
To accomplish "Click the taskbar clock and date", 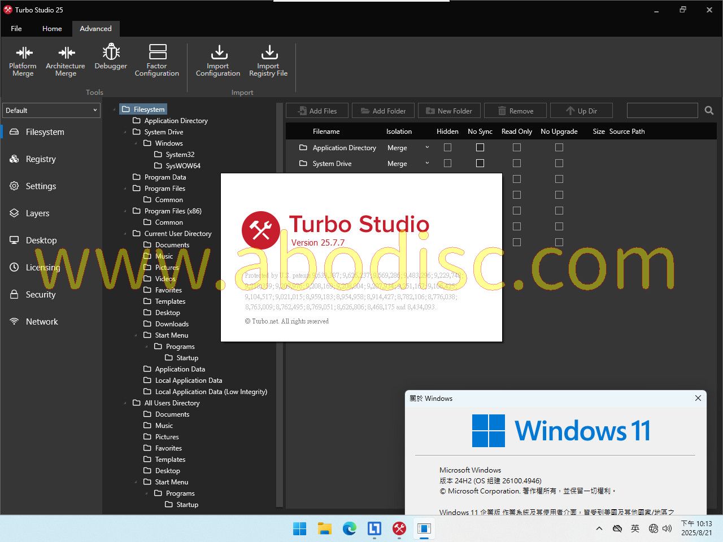I will click(696, 528).
